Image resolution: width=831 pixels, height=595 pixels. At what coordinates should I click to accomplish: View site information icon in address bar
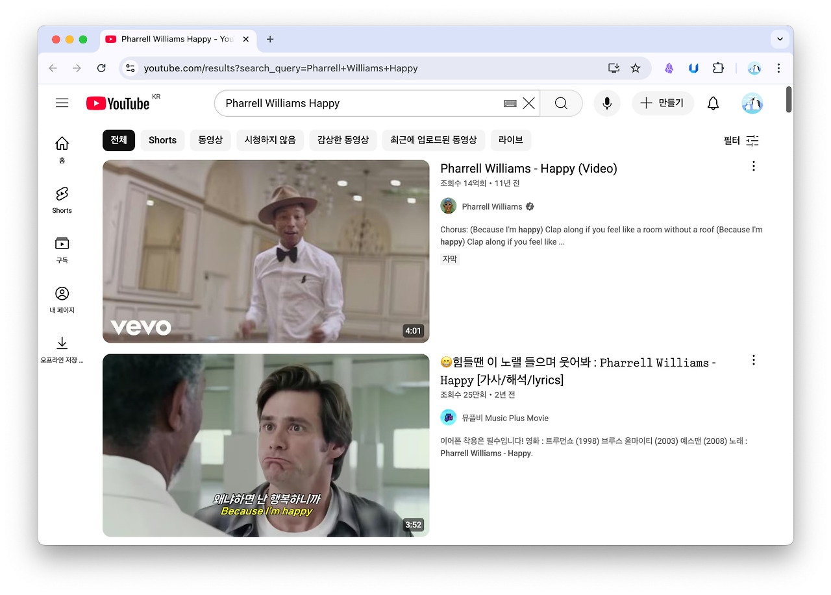point(130,68)
